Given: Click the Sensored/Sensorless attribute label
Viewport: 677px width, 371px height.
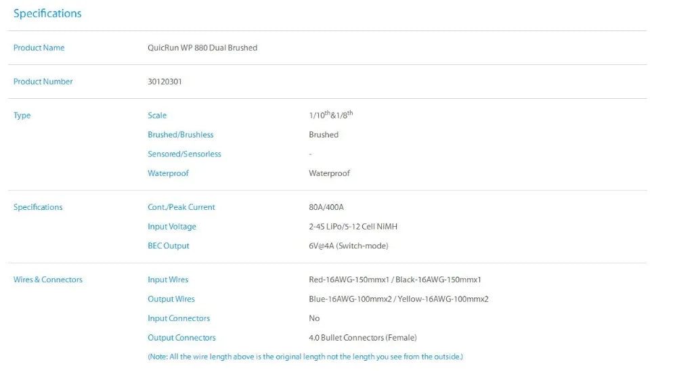Looking at the screenshot, I should (184, 154).
